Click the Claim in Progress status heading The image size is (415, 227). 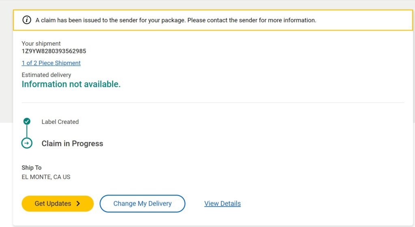(x=72, y=144)
